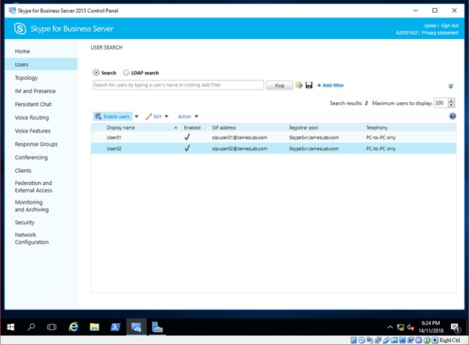This screenshot has height=345, width=469.
Task: Edit the Maximum users to display field
Action: [440, 103]
